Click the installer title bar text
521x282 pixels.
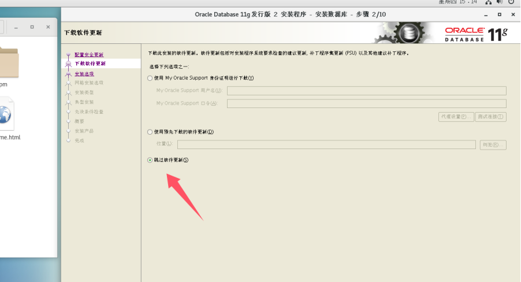[290, 14]
